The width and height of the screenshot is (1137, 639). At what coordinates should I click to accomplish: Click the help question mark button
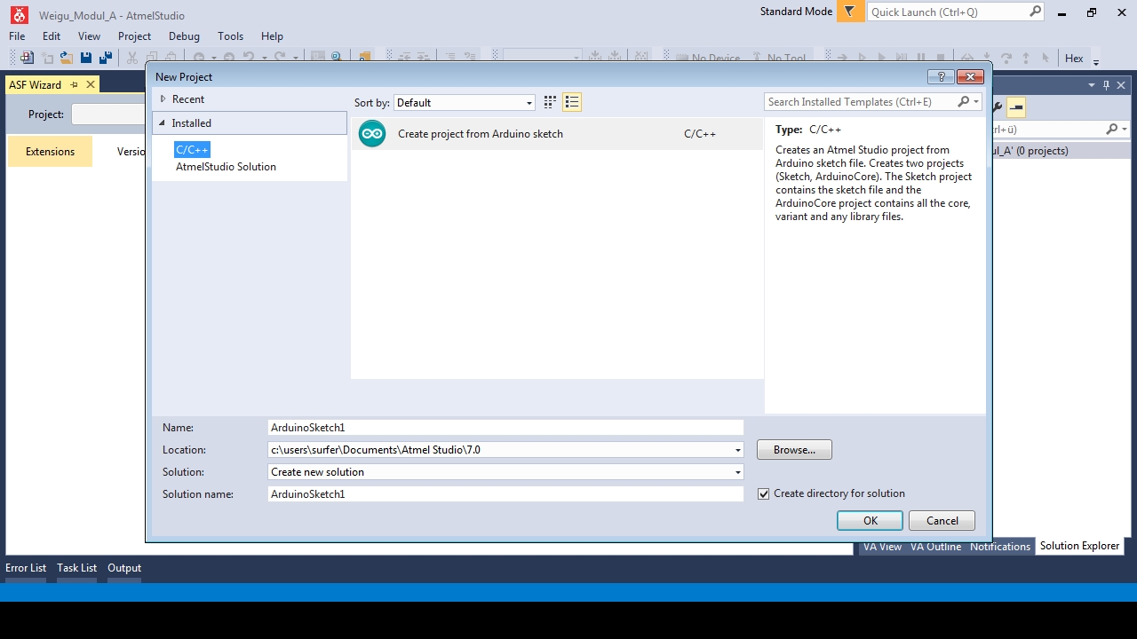point(941,76)
